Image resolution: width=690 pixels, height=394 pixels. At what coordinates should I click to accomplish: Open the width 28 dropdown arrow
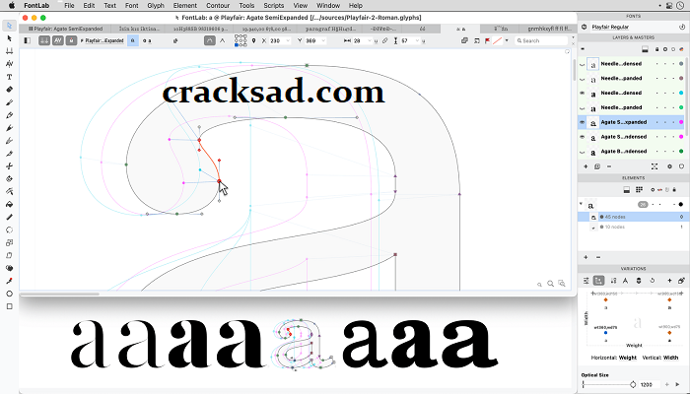(370, 40)
